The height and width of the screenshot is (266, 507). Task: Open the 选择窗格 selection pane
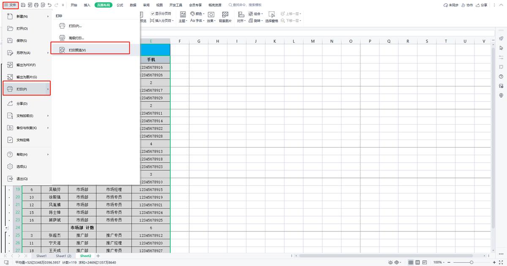click(x=272, y=20)
